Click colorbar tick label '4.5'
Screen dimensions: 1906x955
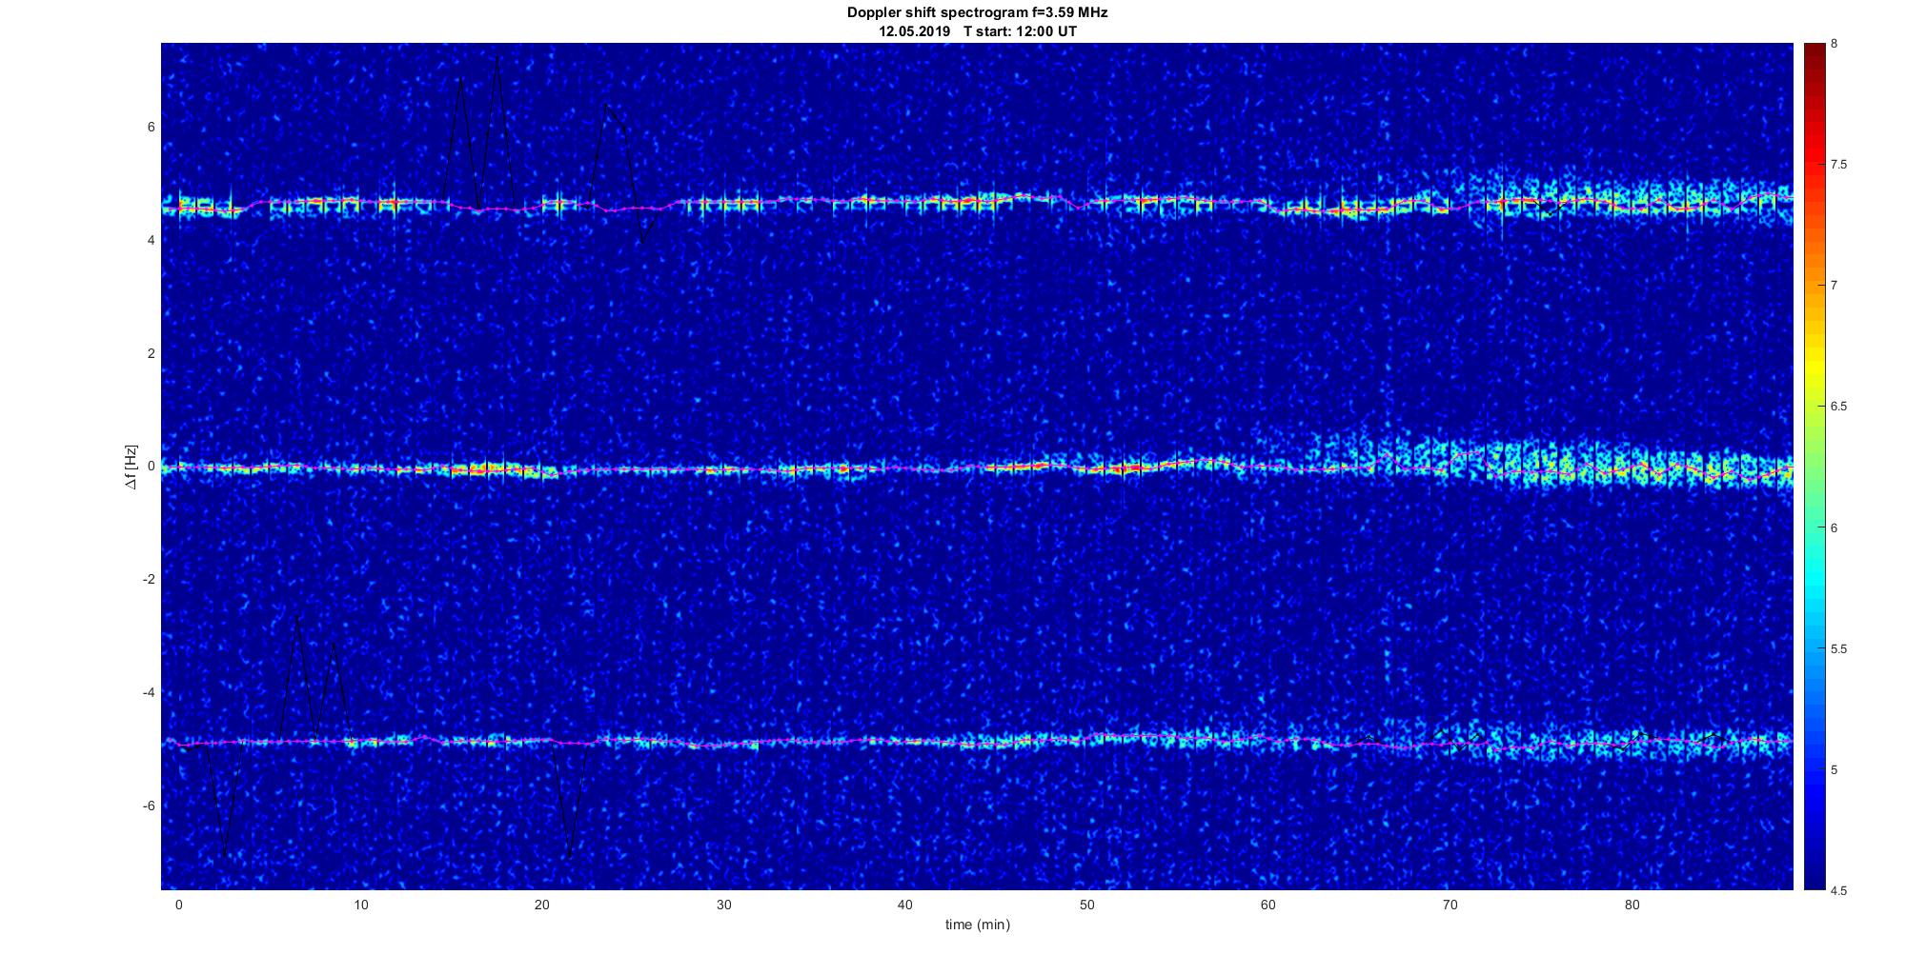click(1839, 890)
